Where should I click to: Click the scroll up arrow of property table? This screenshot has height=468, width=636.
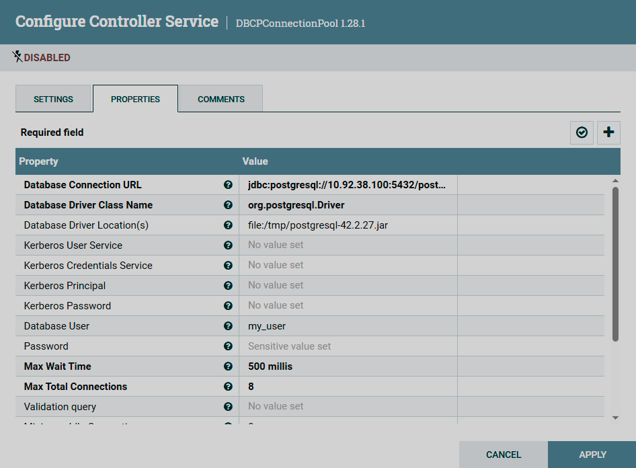click(615, 181)
